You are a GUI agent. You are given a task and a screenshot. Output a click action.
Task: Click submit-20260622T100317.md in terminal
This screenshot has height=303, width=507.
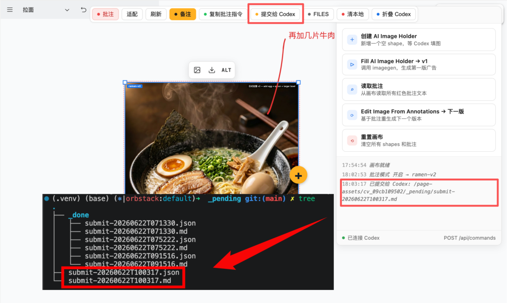(x=120, y=281)
